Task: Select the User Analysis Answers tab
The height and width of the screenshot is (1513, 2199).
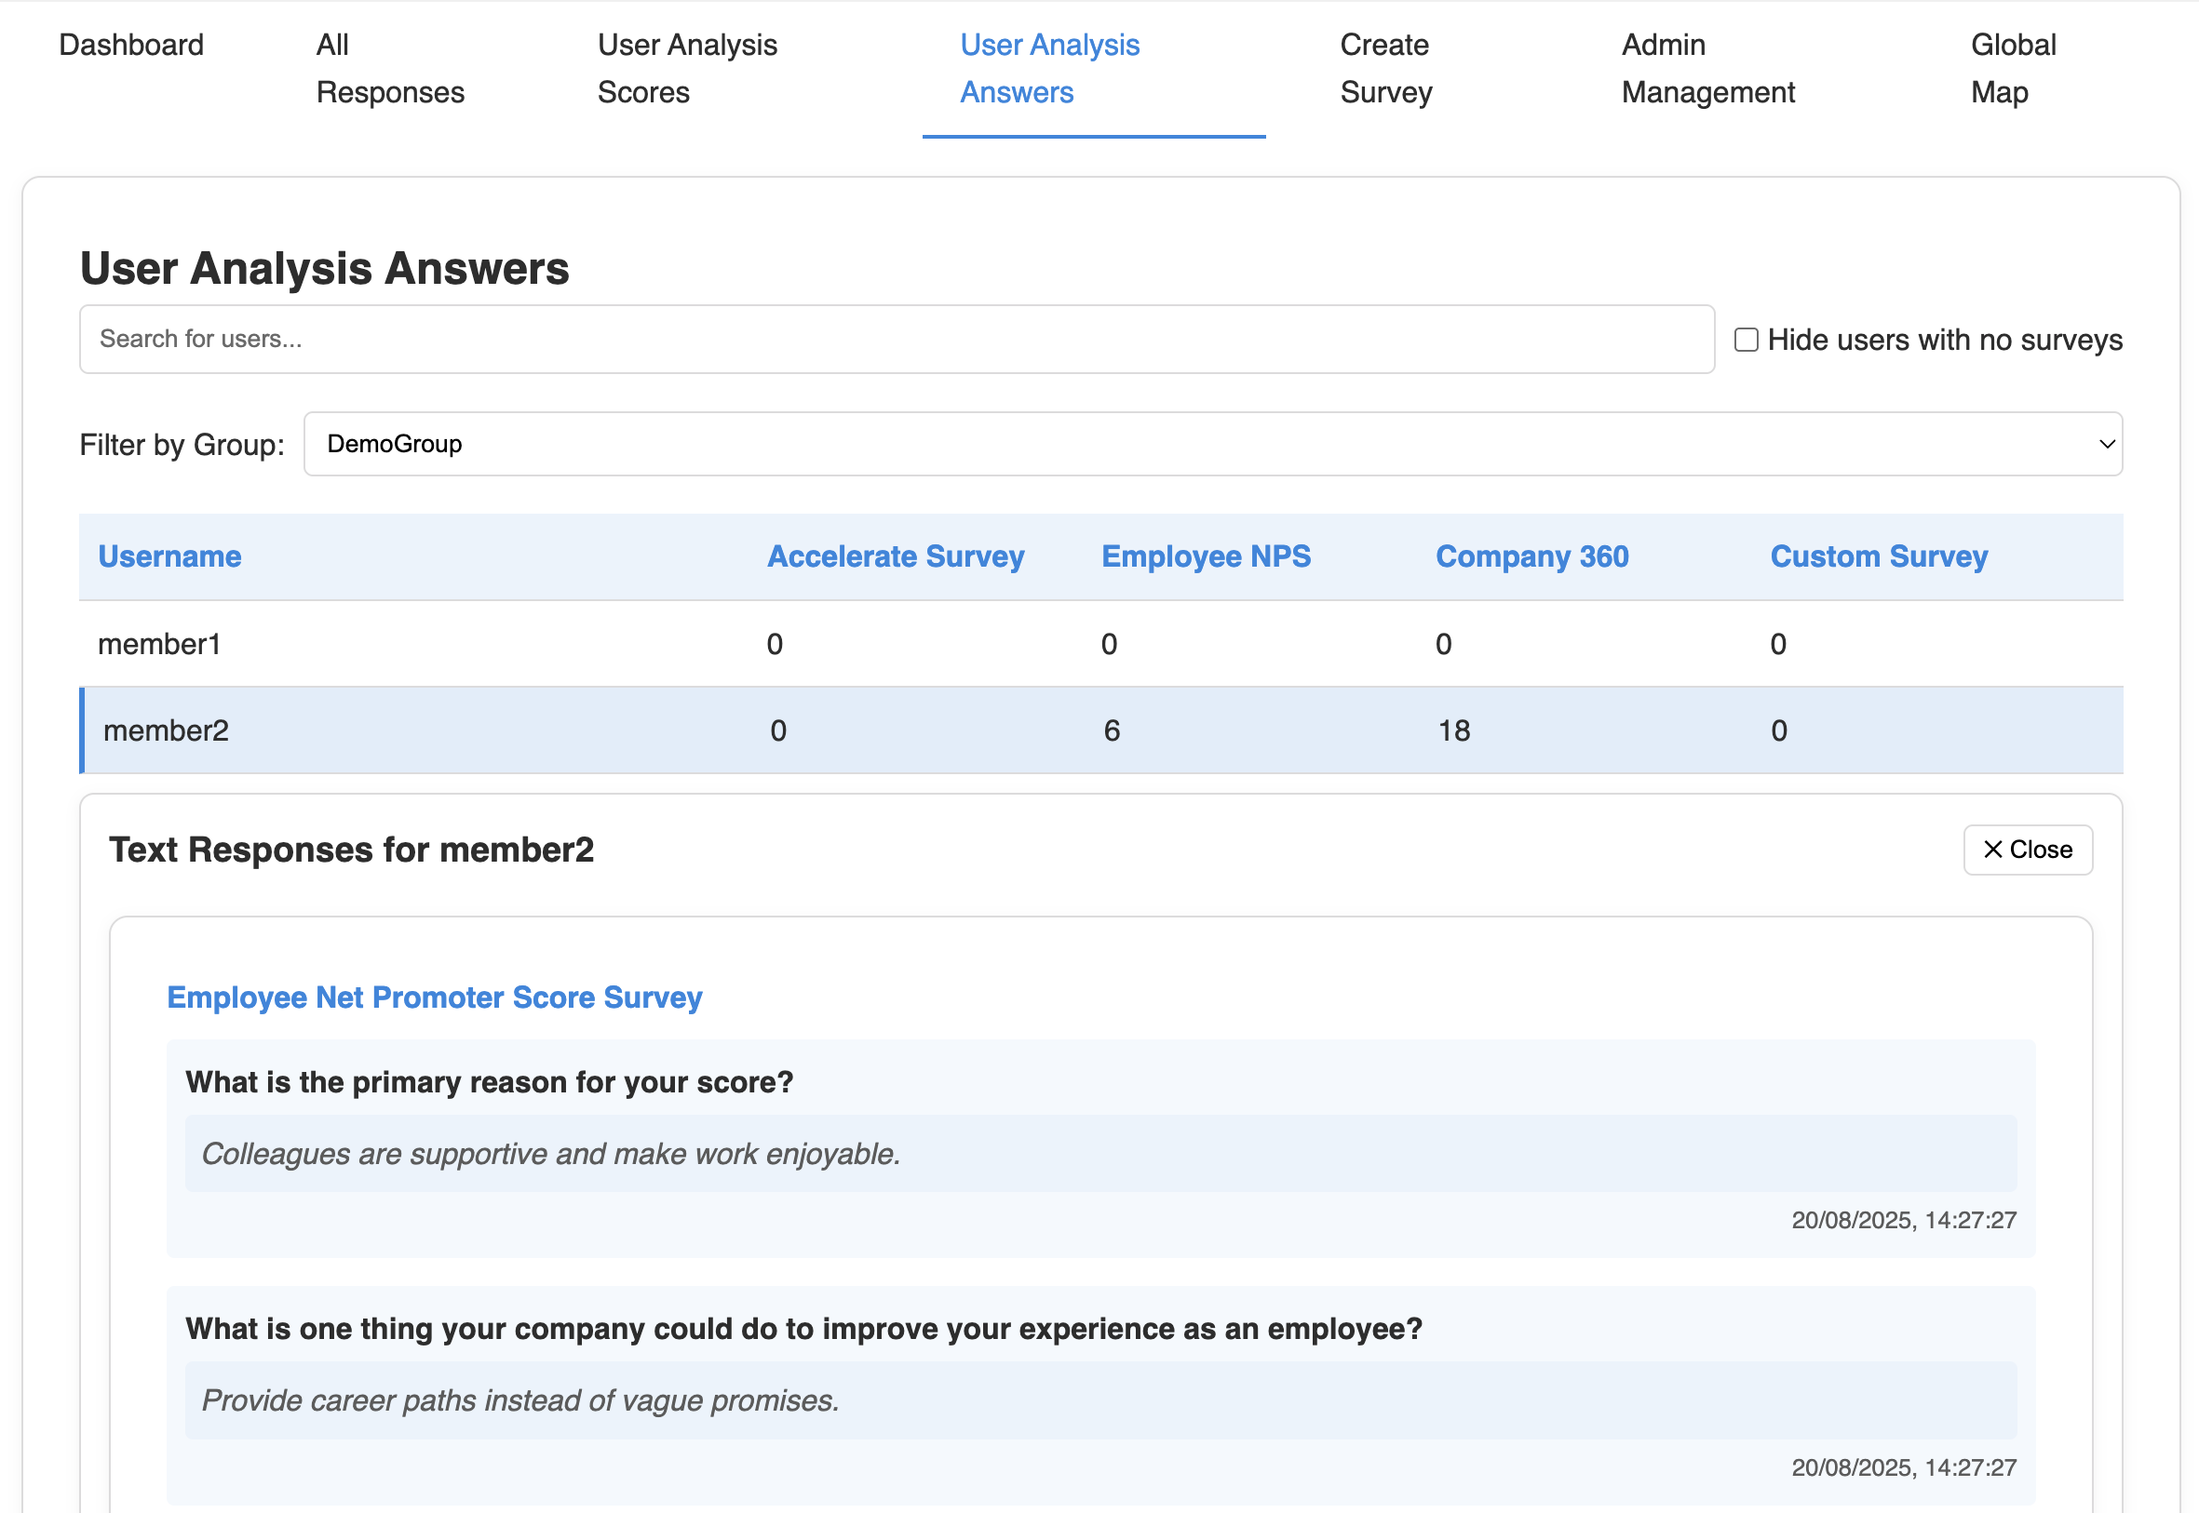Action: (x=1049, y=68)
